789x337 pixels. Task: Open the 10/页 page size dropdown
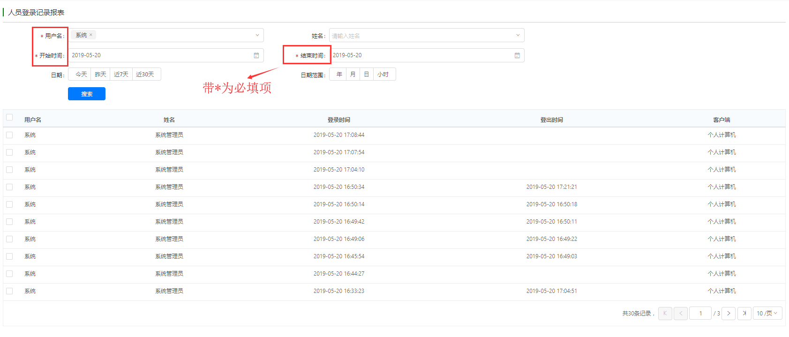pyautogui.click(x=767, y=313)
